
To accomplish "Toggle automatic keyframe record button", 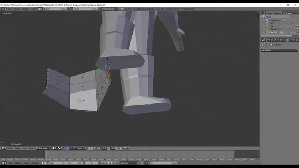I will coord(142,163).
